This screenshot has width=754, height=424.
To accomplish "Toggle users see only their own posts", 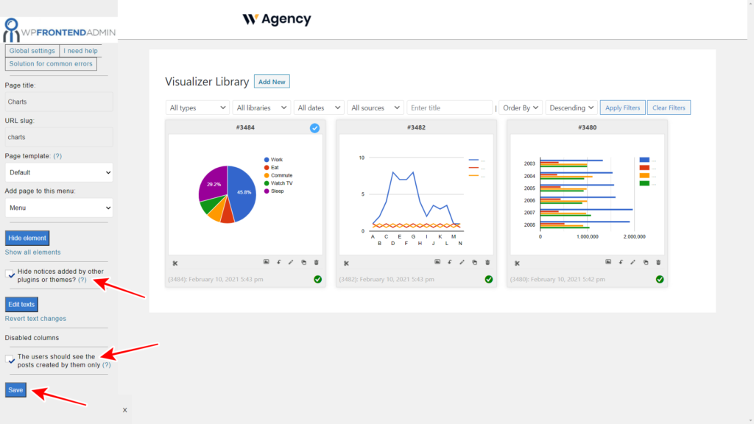I will point(10,358).
